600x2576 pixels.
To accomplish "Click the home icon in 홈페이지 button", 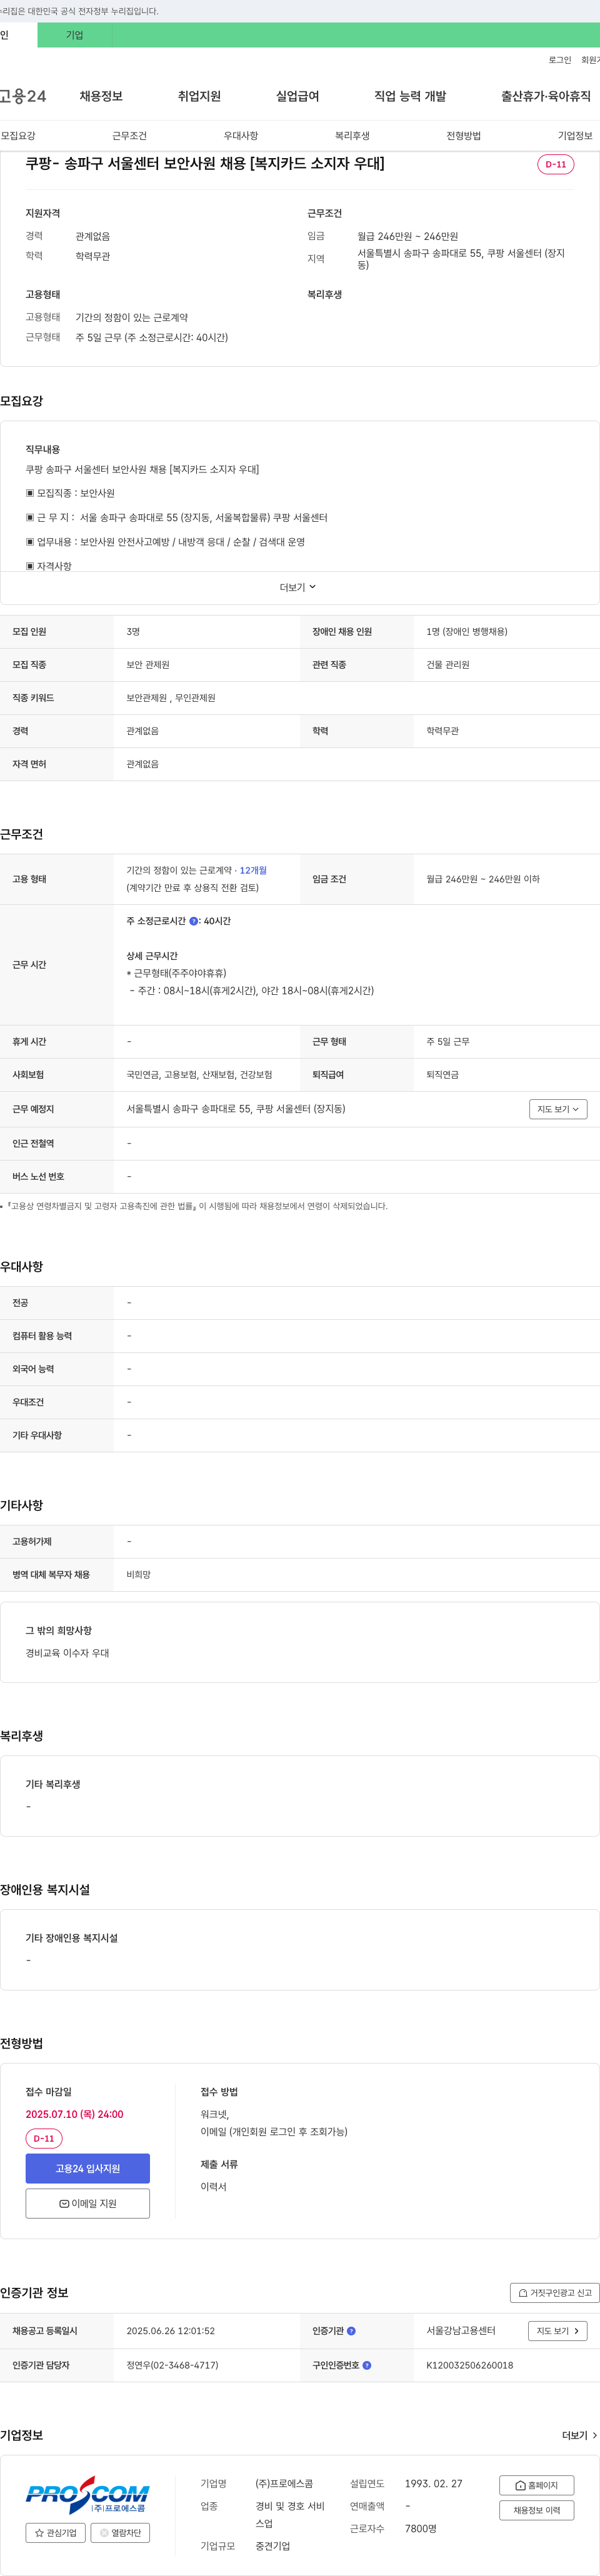I will [x=520, y=2485].
